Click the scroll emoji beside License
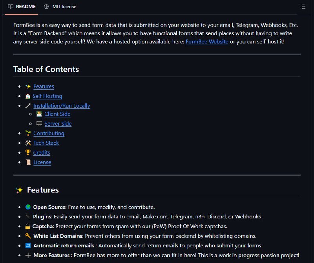The height and width of the screenshot is (263, 314). (x=28, y=162)
